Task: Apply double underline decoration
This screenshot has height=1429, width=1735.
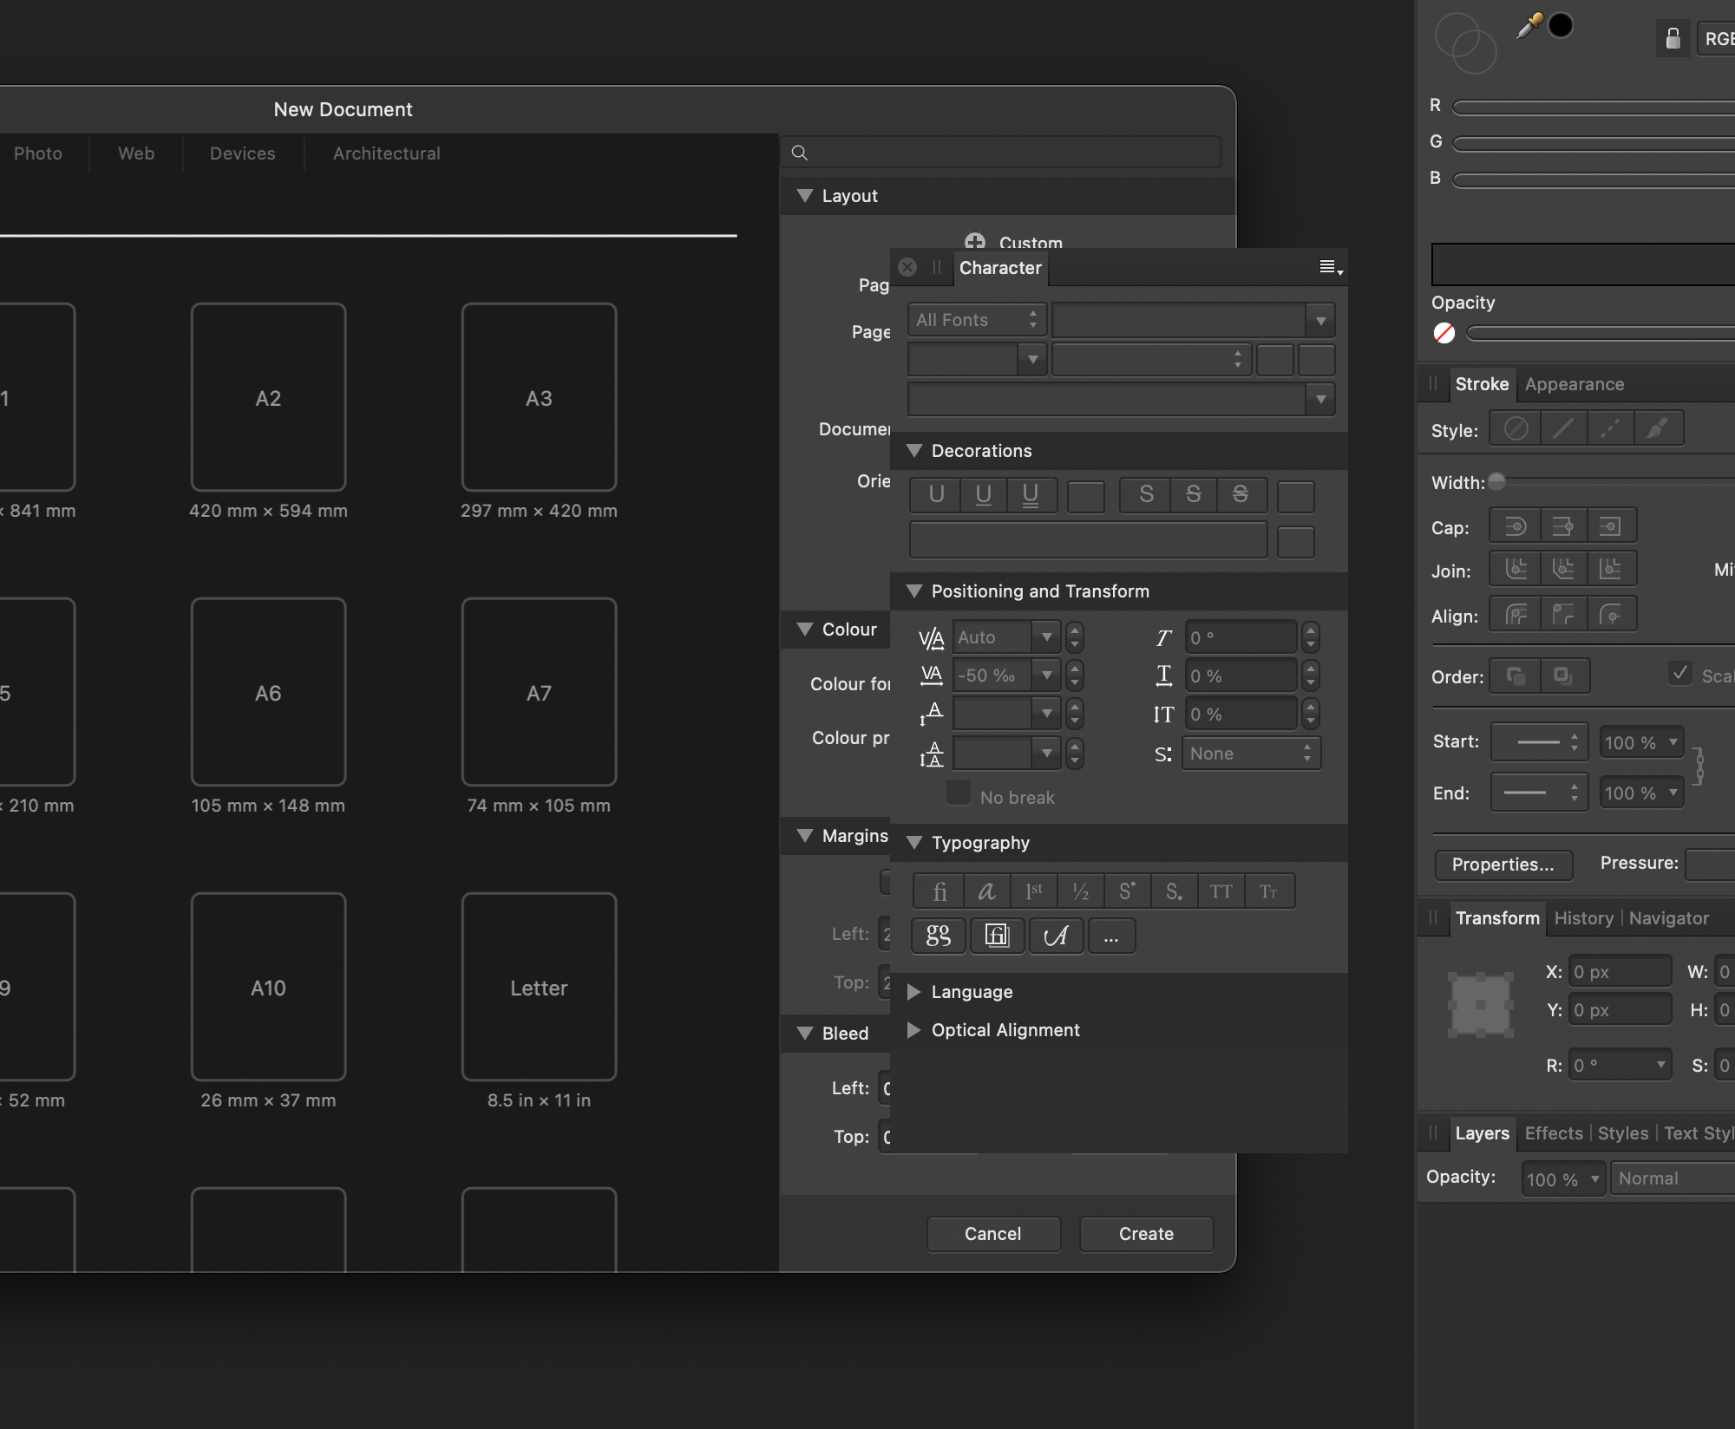Action: coord(1032,495)
